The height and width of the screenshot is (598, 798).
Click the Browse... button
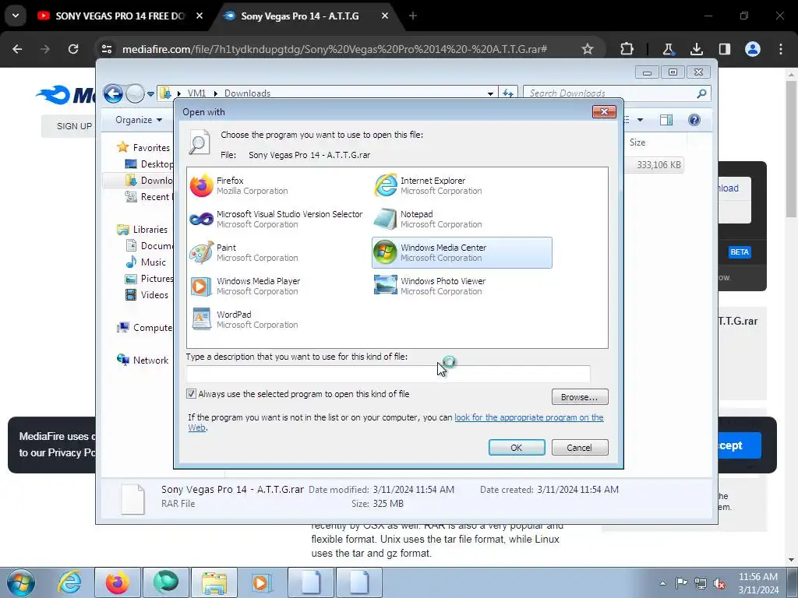tap(580, 396)
